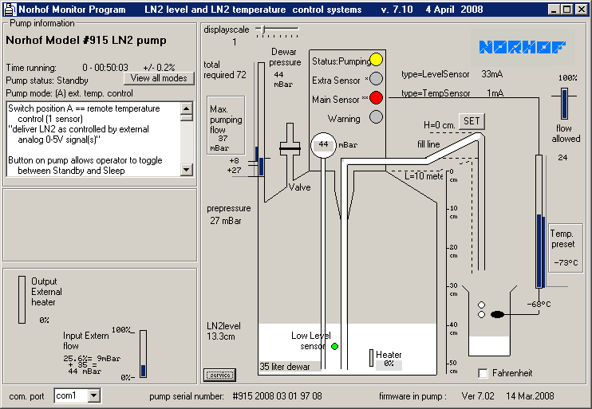This screenshot has height=409, width=592.
Task: Click the red Main Sensor indicator light
Action: tap(376, 98)
